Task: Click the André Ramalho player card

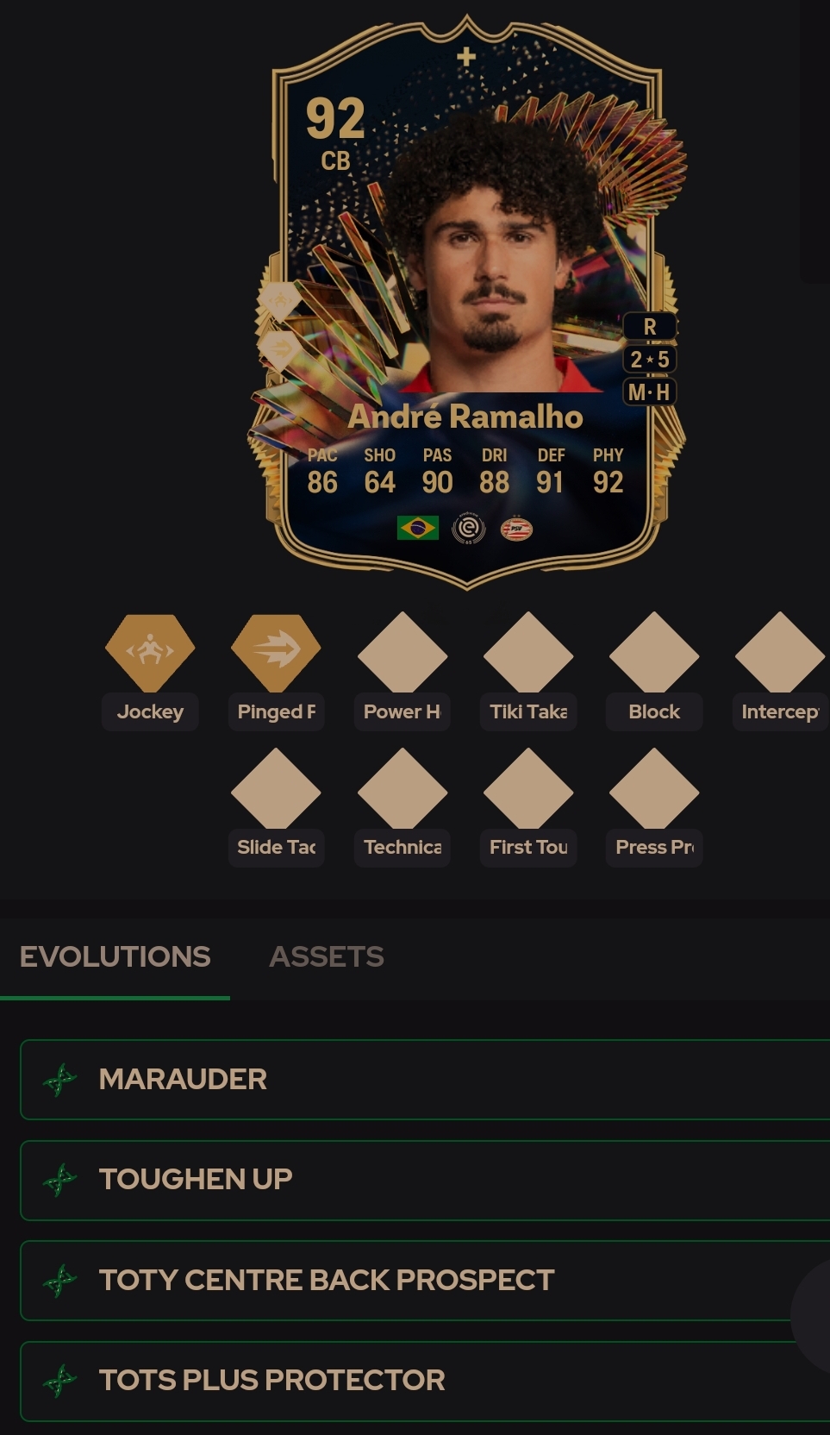Action: pos(466,302)
